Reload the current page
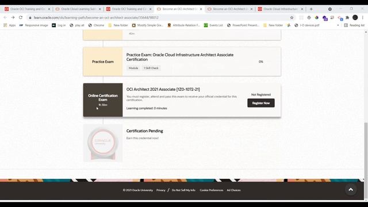 pos(21,17)
